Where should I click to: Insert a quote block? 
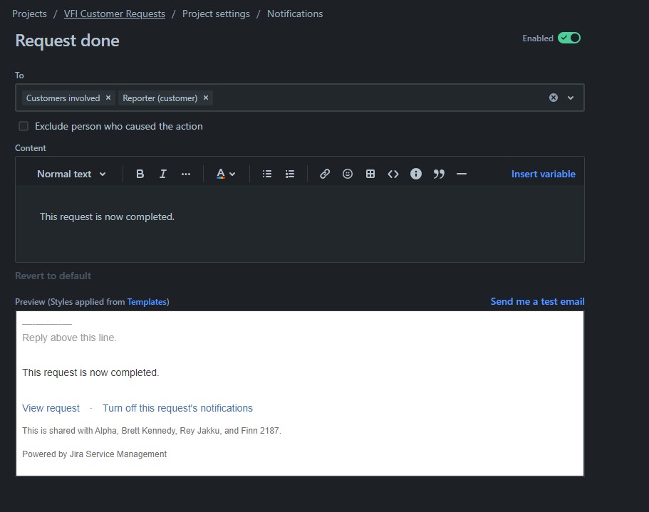439,174
